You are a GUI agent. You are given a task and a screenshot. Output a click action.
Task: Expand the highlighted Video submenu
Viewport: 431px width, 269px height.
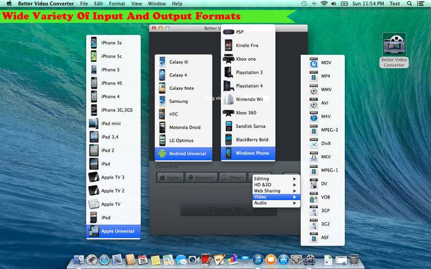[276, 197]
